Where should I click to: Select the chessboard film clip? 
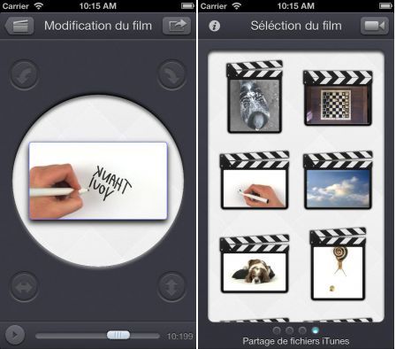point(338,97)
